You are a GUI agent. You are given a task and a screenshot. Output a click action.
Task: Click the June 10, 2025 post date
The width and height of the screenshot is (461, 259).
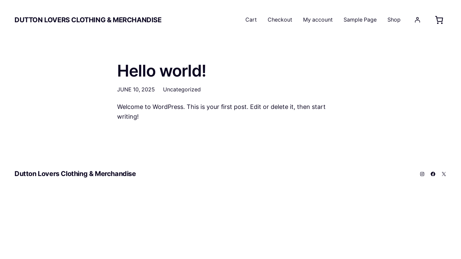(136, 89)
